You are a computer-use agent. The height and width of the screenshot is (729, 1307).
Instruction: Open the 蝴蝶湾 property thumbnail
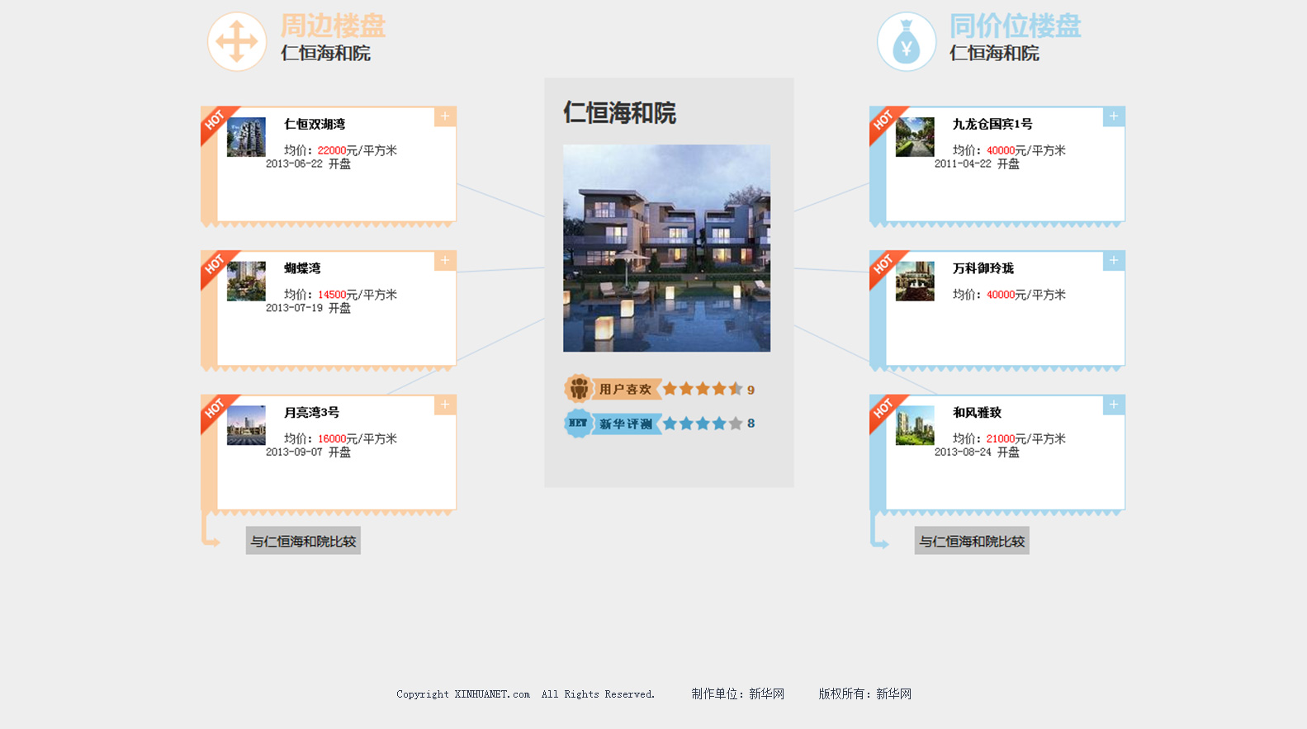click(246, 282)
